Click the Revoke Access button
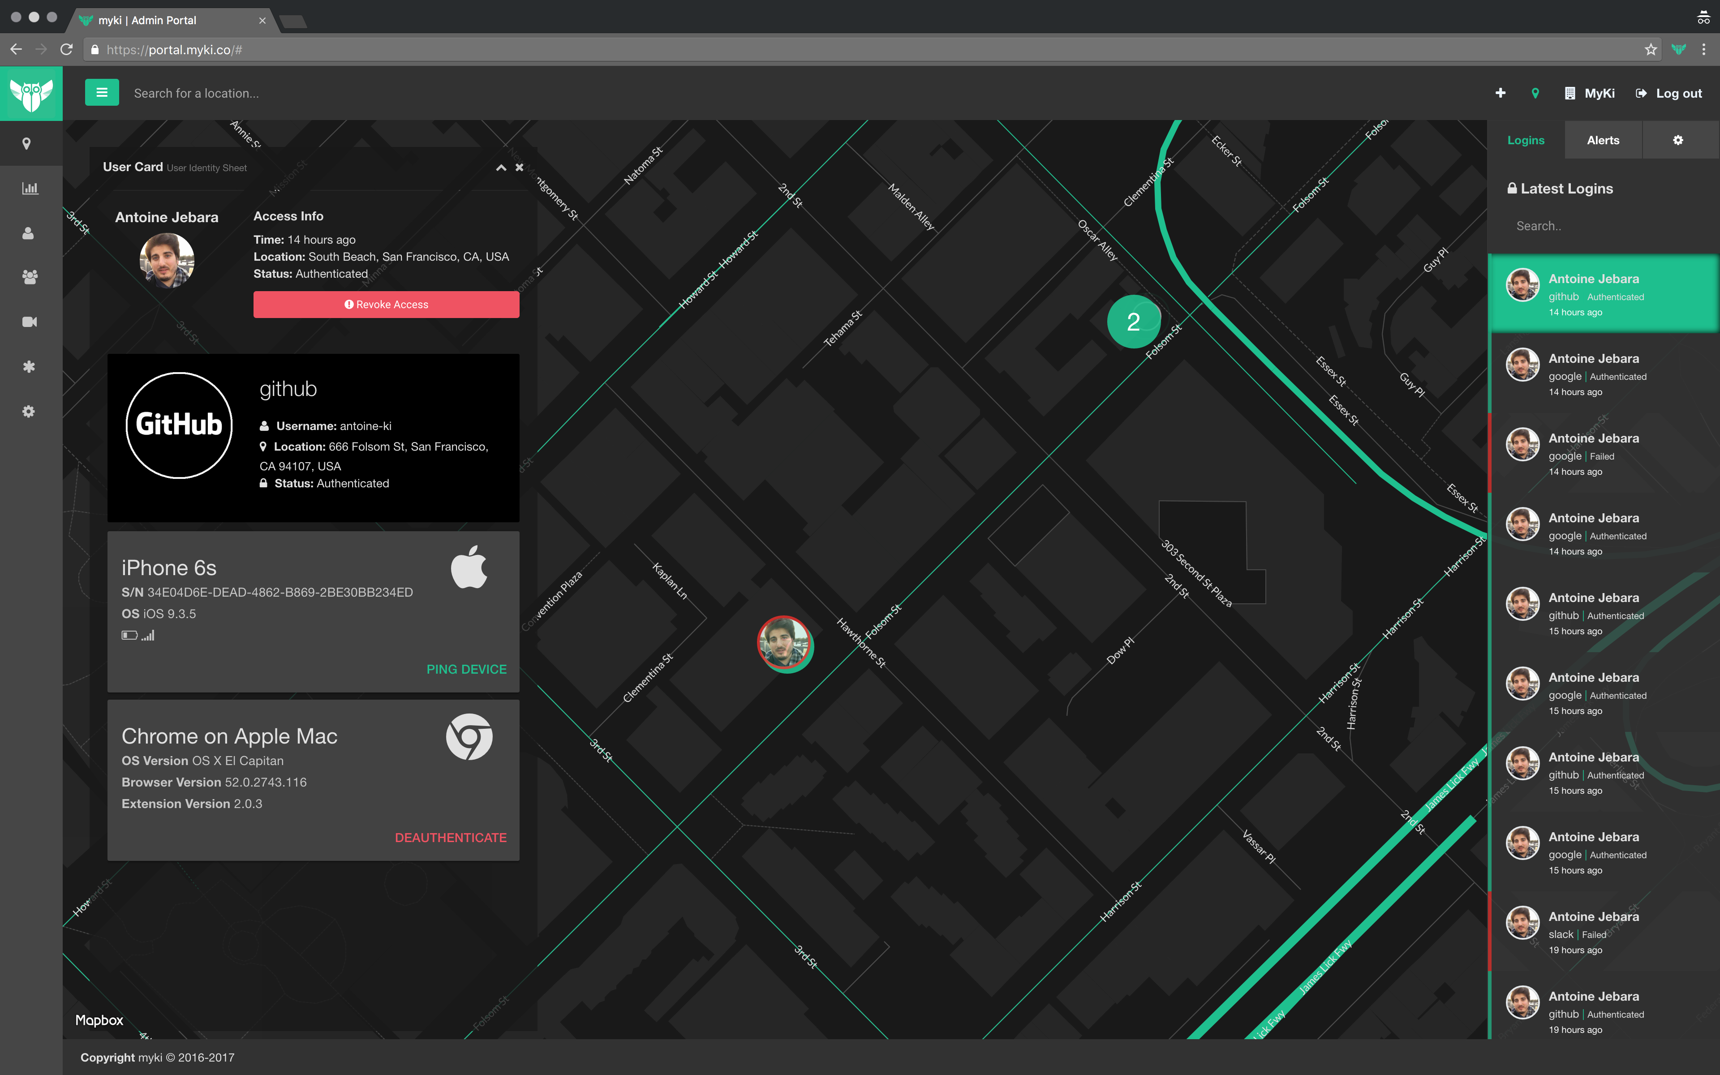 [x=386, y=304]
